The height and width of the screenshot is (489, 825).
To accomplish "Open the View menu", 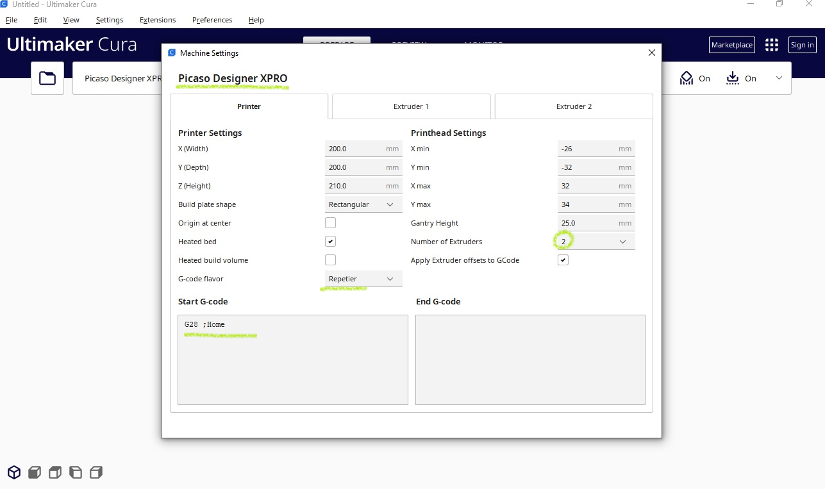I will point(71,20).
